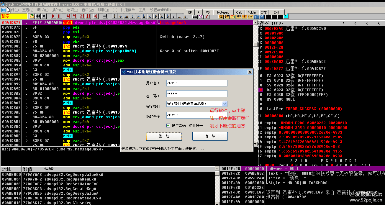Click the Restart program rewind icon
The width and height of the screenshot is (385, 205).
[38, 16]
